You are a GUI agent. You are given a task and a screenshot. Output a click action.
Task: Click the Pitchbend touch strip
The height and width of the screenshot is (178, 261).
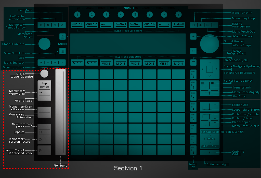(x=60, y=112)
